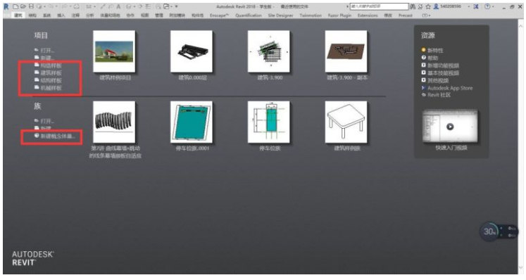Click 新建... under 项目
The height and width of the screenshot is (280, 526).
(44, 58)
